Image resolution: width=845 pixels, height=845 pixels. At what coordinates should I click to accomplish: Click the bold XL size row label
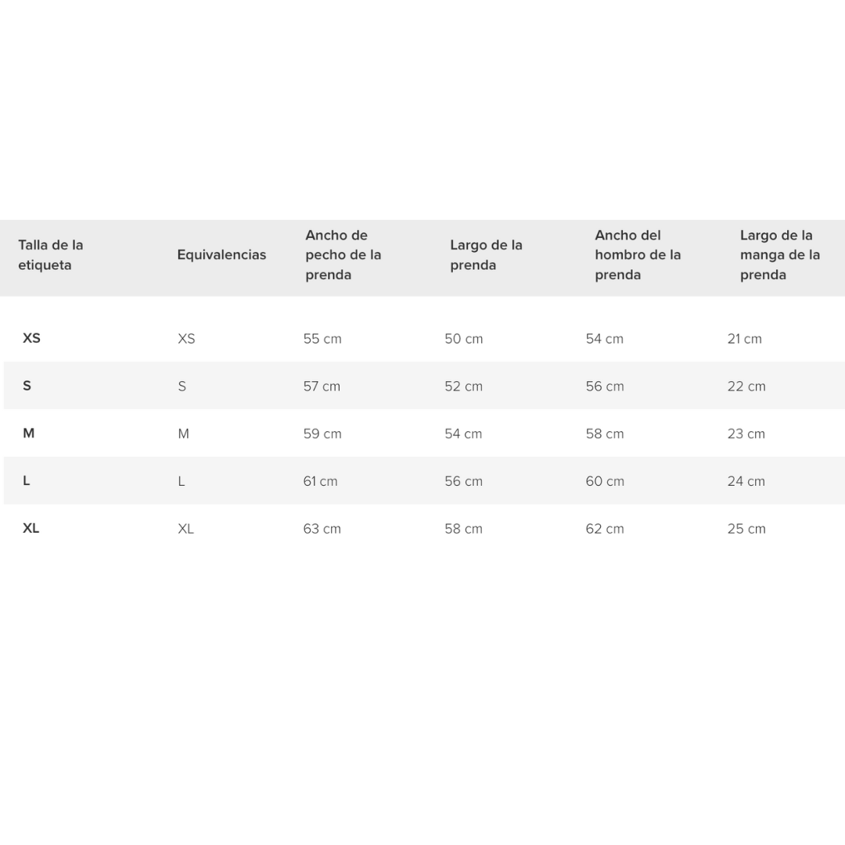[x=31, y=528]
